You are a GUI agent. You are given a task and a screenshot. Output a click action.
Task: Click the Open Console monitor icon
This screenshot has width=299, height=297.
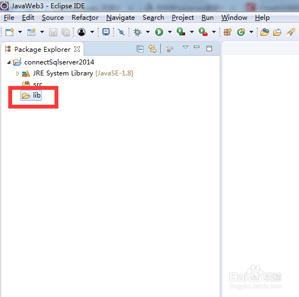[x=106, y=32]
